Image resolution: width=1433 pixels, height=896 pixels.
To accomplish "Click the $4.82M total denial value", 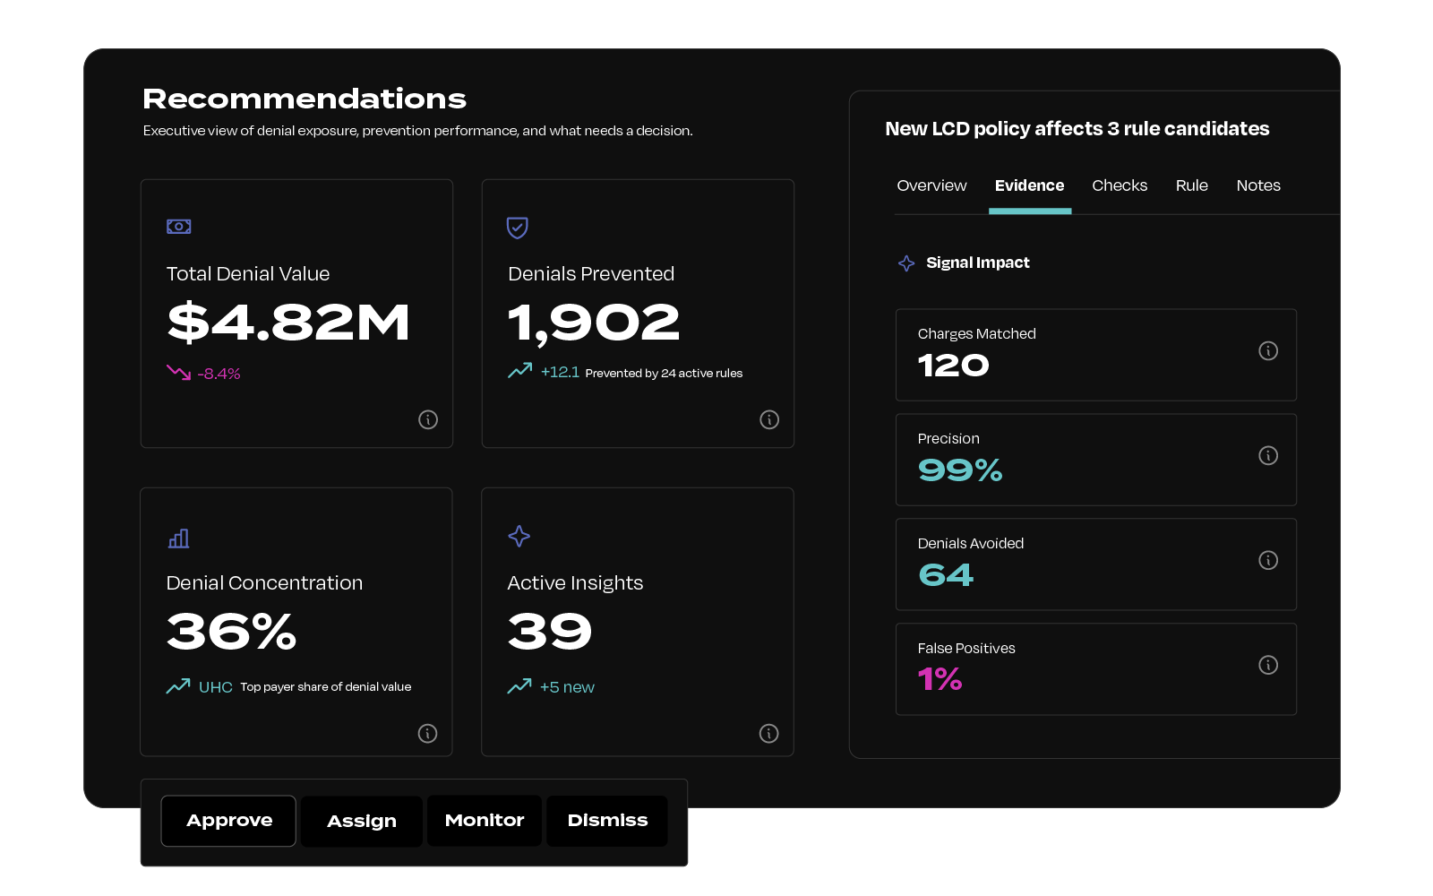I will point(288,323).
